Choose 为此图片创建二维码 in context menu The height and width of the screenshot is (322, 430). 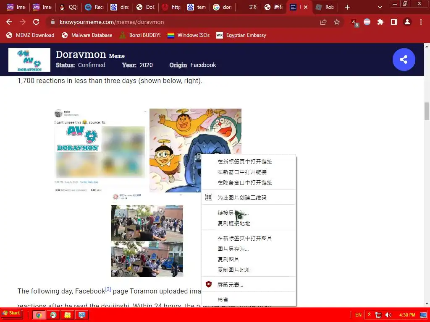[249, 197]
